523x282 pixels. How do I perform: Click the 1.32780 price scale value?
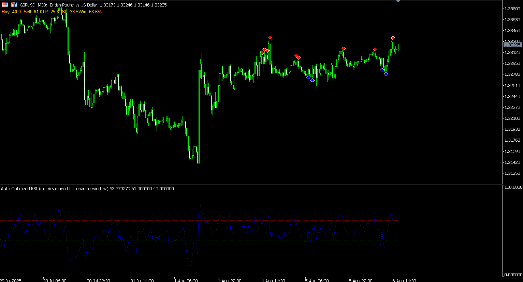pyautogui.click(x=512, y=74)
